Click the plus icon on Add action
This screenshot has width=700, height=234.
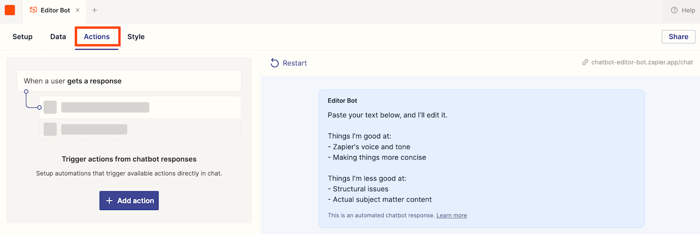109,200
